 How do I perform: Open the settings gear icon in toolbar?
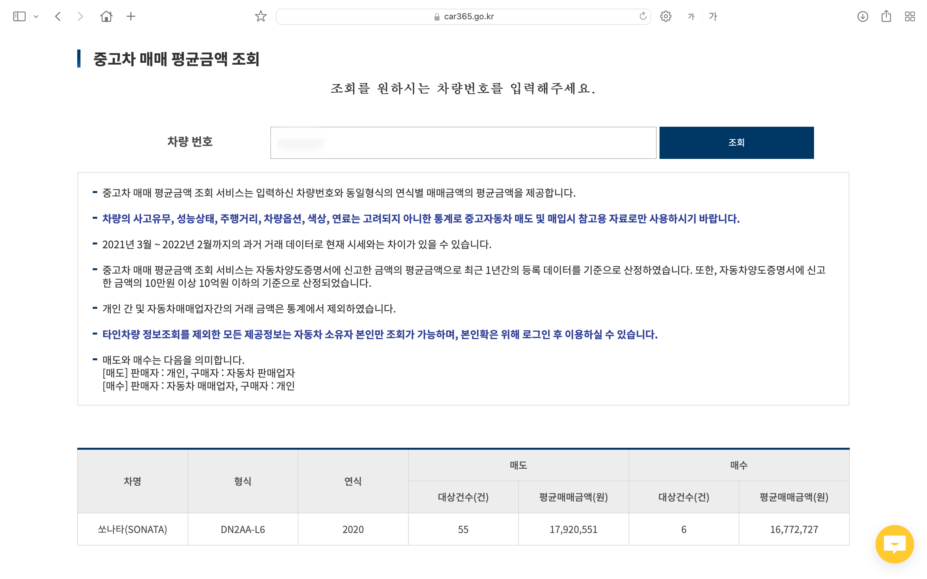666,16
